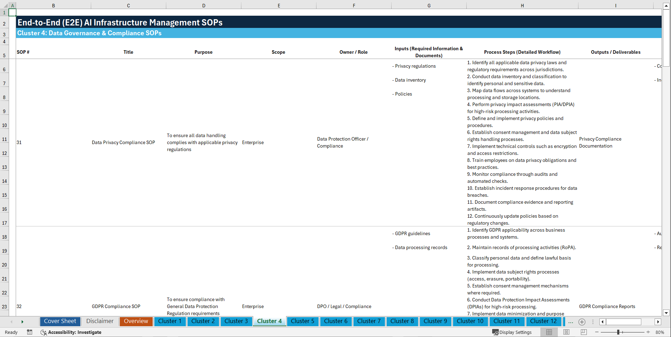Screen dimensions: 671x337
Task: Add a new worksheet with the plus icon
Action: [x=582, y=322]
